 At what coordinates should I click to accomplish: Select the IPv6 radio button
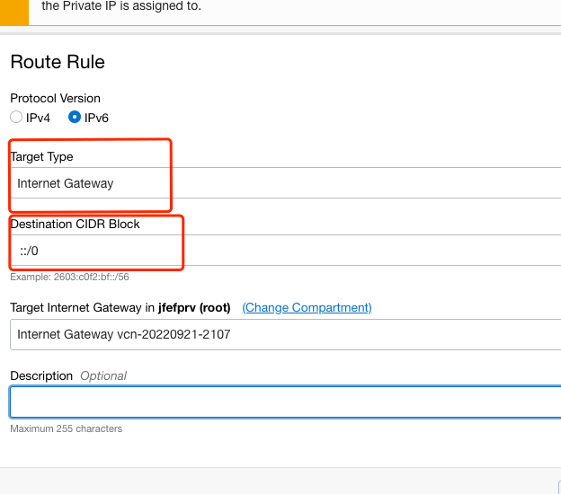pyautogui.click(x=75, y=118)
